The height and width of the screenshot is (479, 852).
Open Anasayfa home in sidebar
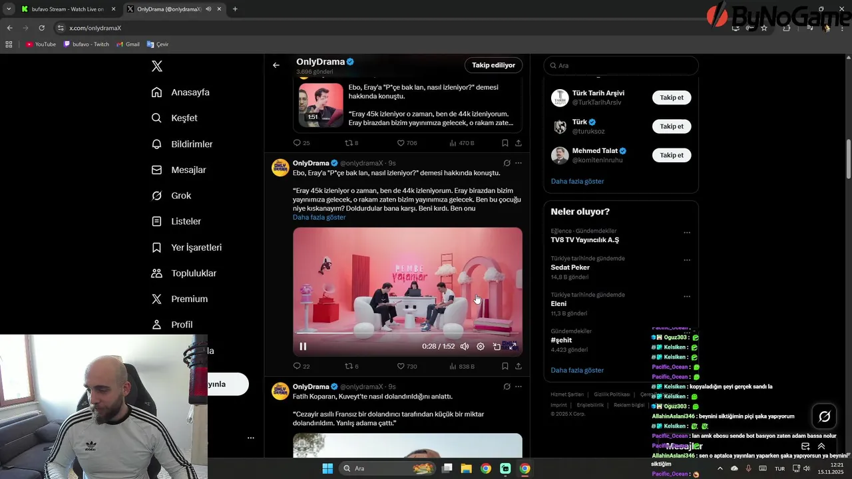point(181,92)
